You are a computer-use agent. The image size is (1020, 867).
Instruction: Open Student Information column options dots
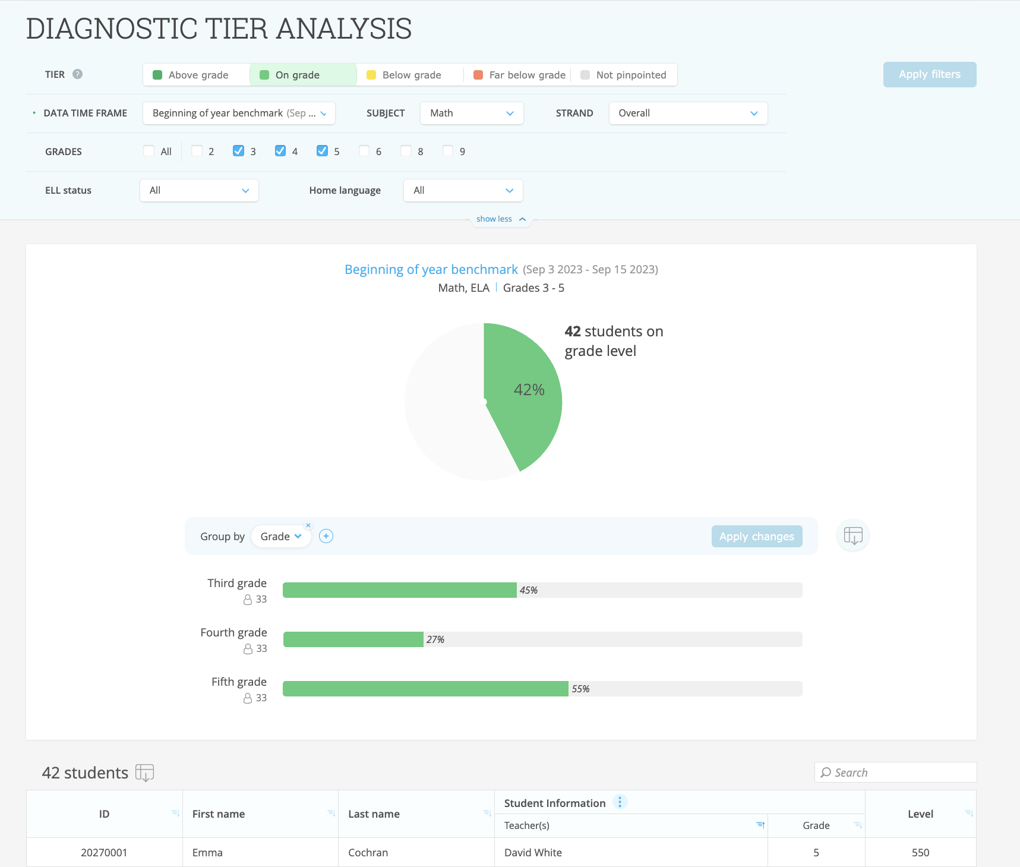(620, 802)
